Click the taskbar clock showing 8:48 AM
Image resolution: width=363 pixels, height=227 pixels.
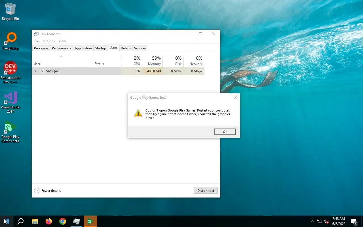pyautogui.click(x=339, y=221)
